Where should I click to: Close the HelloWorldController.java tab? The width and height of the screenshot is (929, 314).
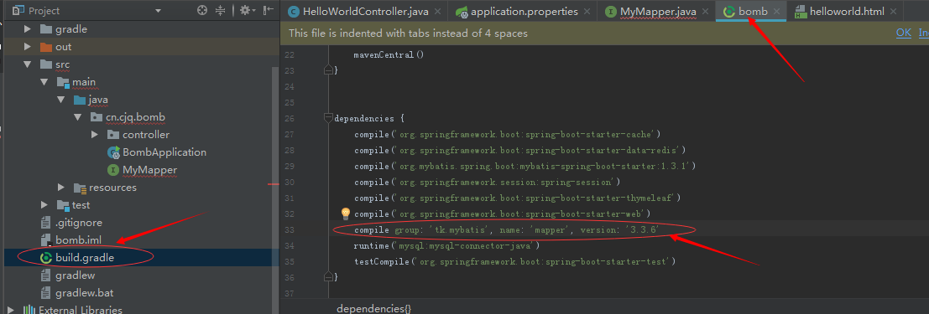[x=438, y=11]
